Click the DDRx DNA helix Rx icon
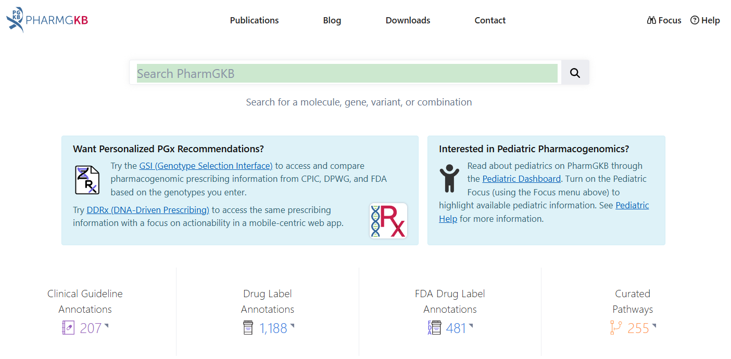Screen dimensions: 731x359 click(x=388, y=221)
